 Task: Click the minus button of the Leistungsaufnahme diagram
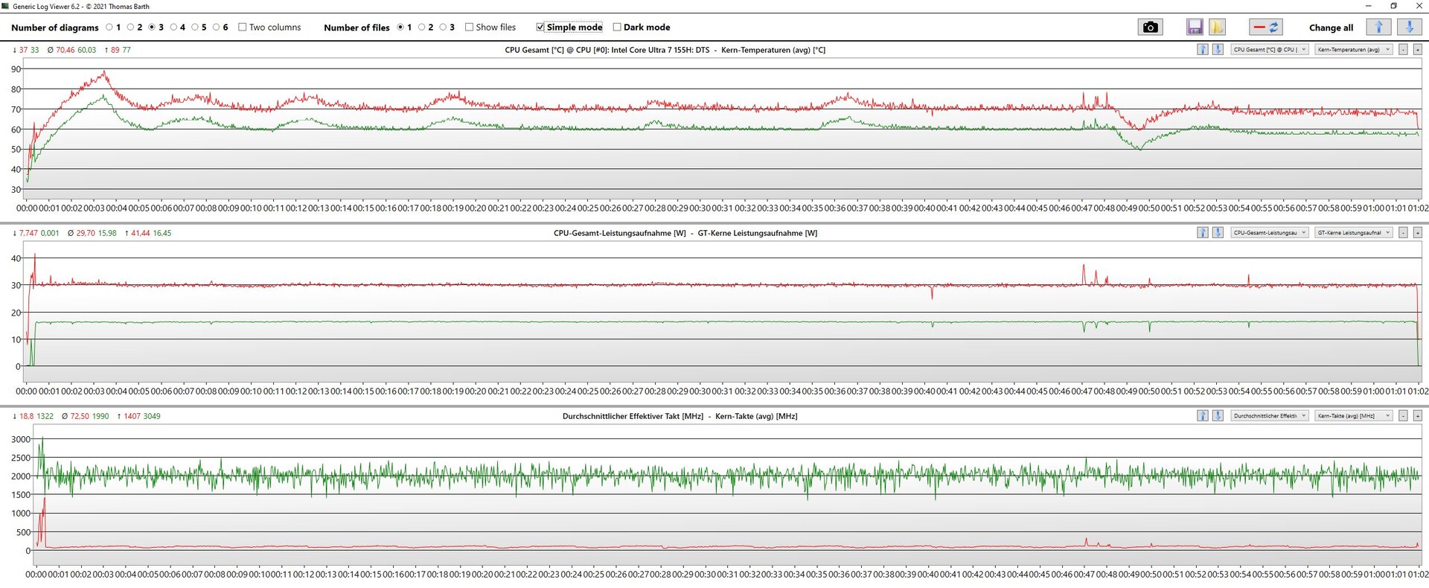1403,233
